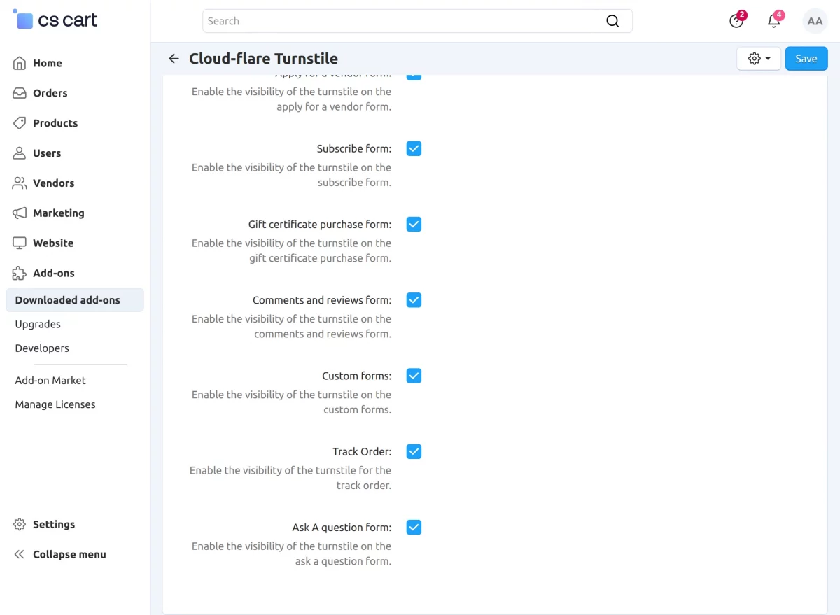Click the Subscribe form label
This screenshot has height=615, width=840.
click(x=353, y=148)
